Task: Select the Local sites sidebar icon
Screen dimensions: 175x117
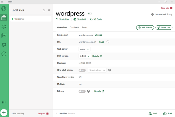Action: pyautogui.click(x=4, y=18)
